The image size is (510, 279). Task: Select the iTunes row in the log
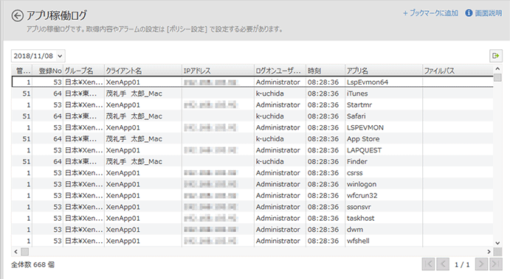(x=252, y=93)
